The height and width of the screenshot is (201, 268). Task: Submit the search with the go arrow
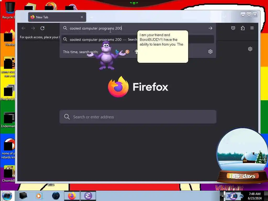210,28
